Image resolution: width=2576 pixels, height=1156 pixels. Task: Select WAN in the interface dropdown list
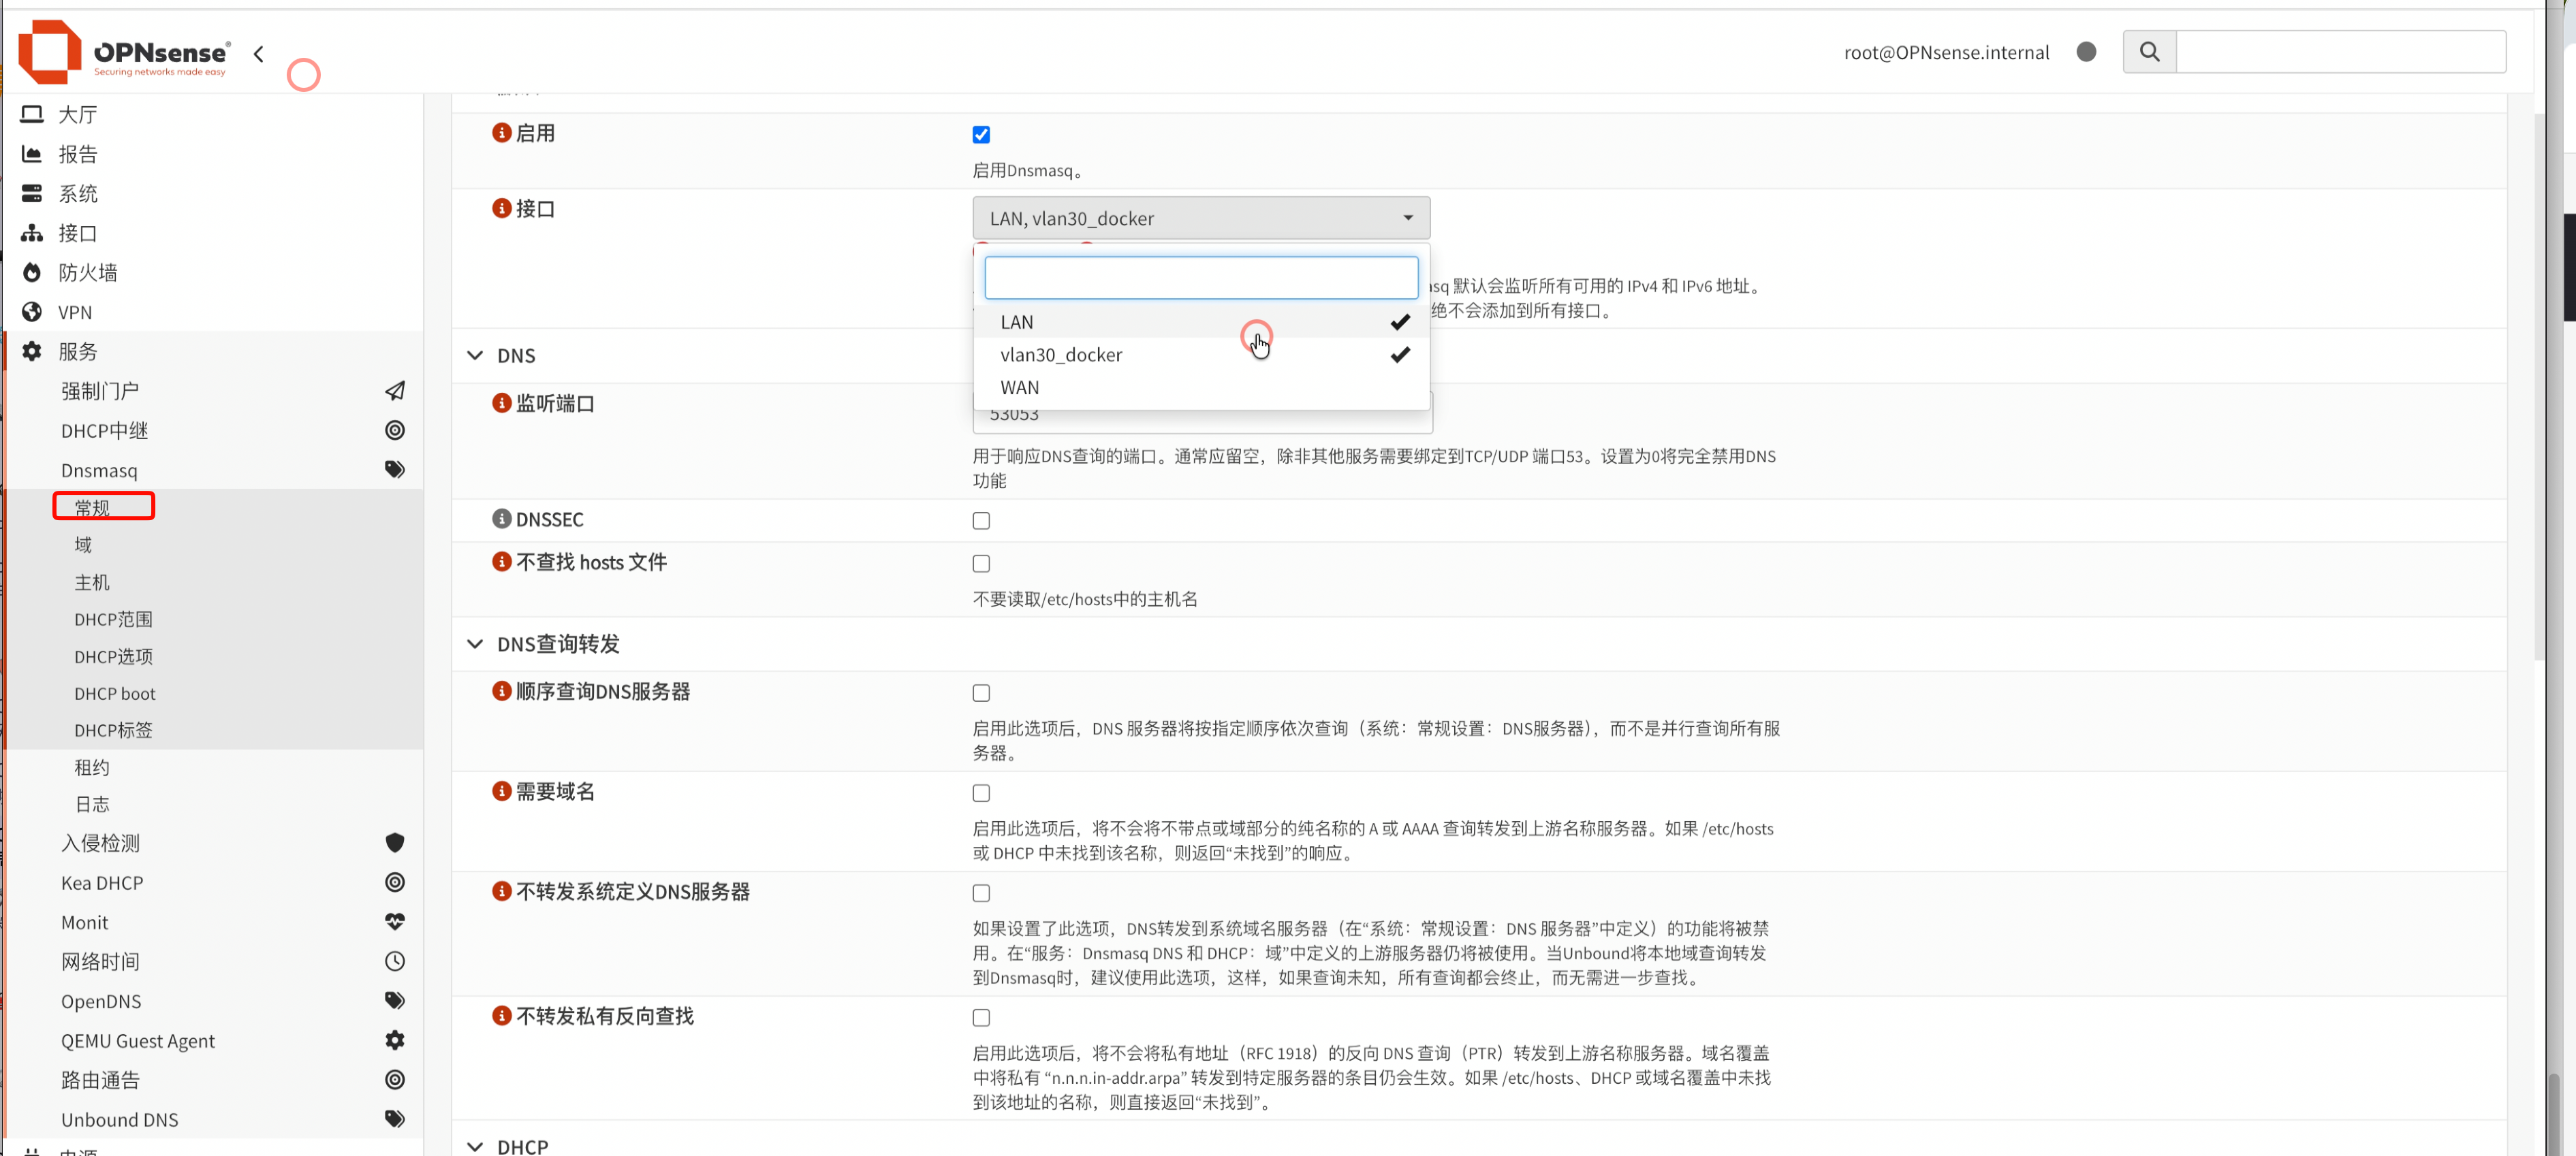pyautogui.click(x=1201, y=387)
